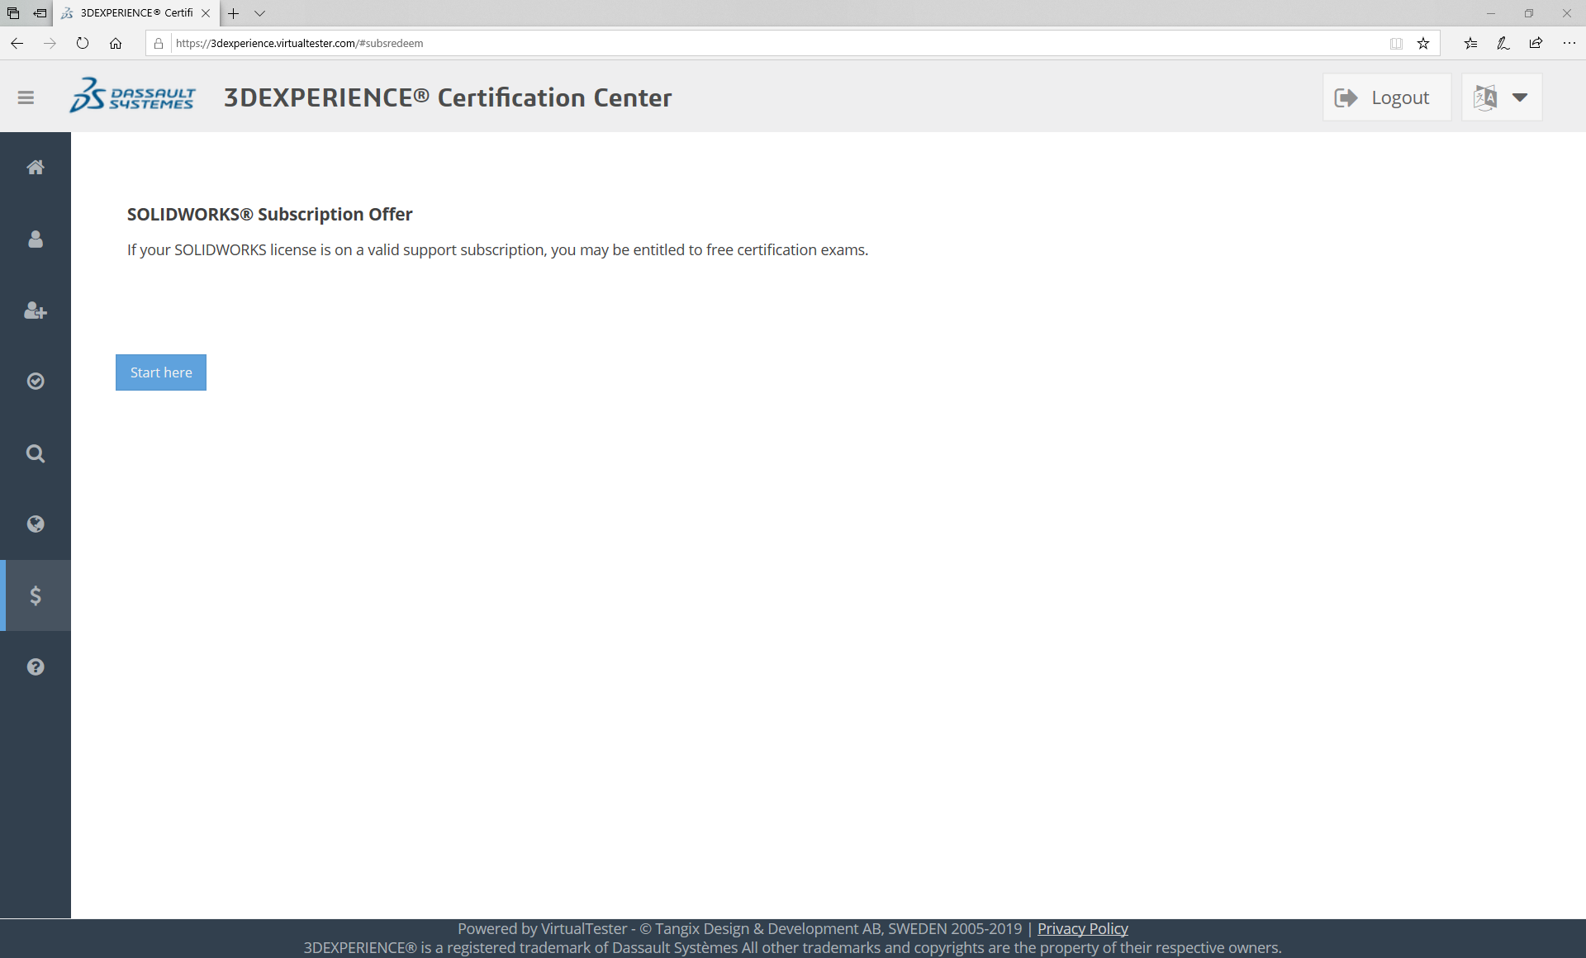The image size is (1586, 958).
Task: Click the search magnifier sidebar icon
Action: tap(35, 453)
